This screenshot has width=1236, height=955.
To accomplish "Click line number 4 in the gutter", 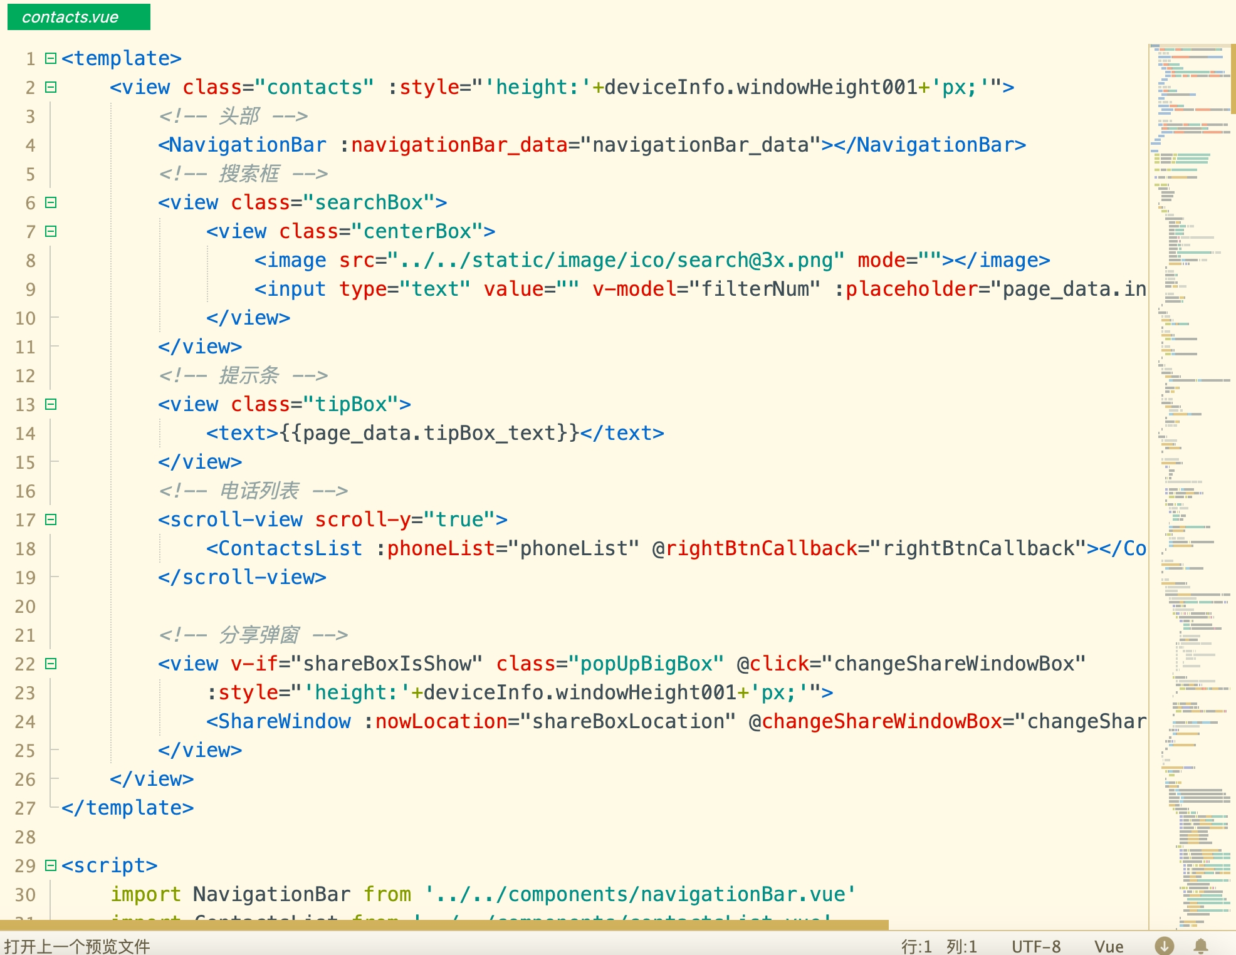I will [30, 145].
